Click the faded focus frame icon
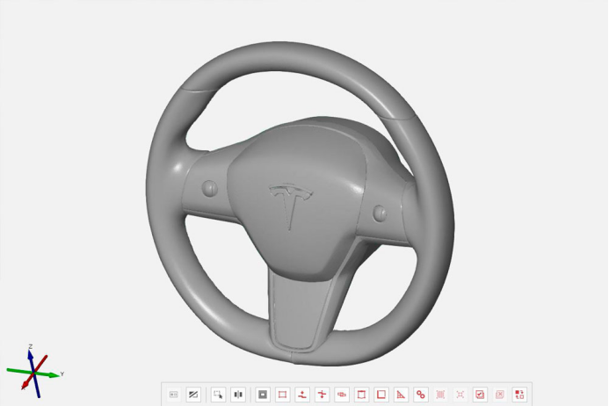Screen dimensions: 609x406 460,395
